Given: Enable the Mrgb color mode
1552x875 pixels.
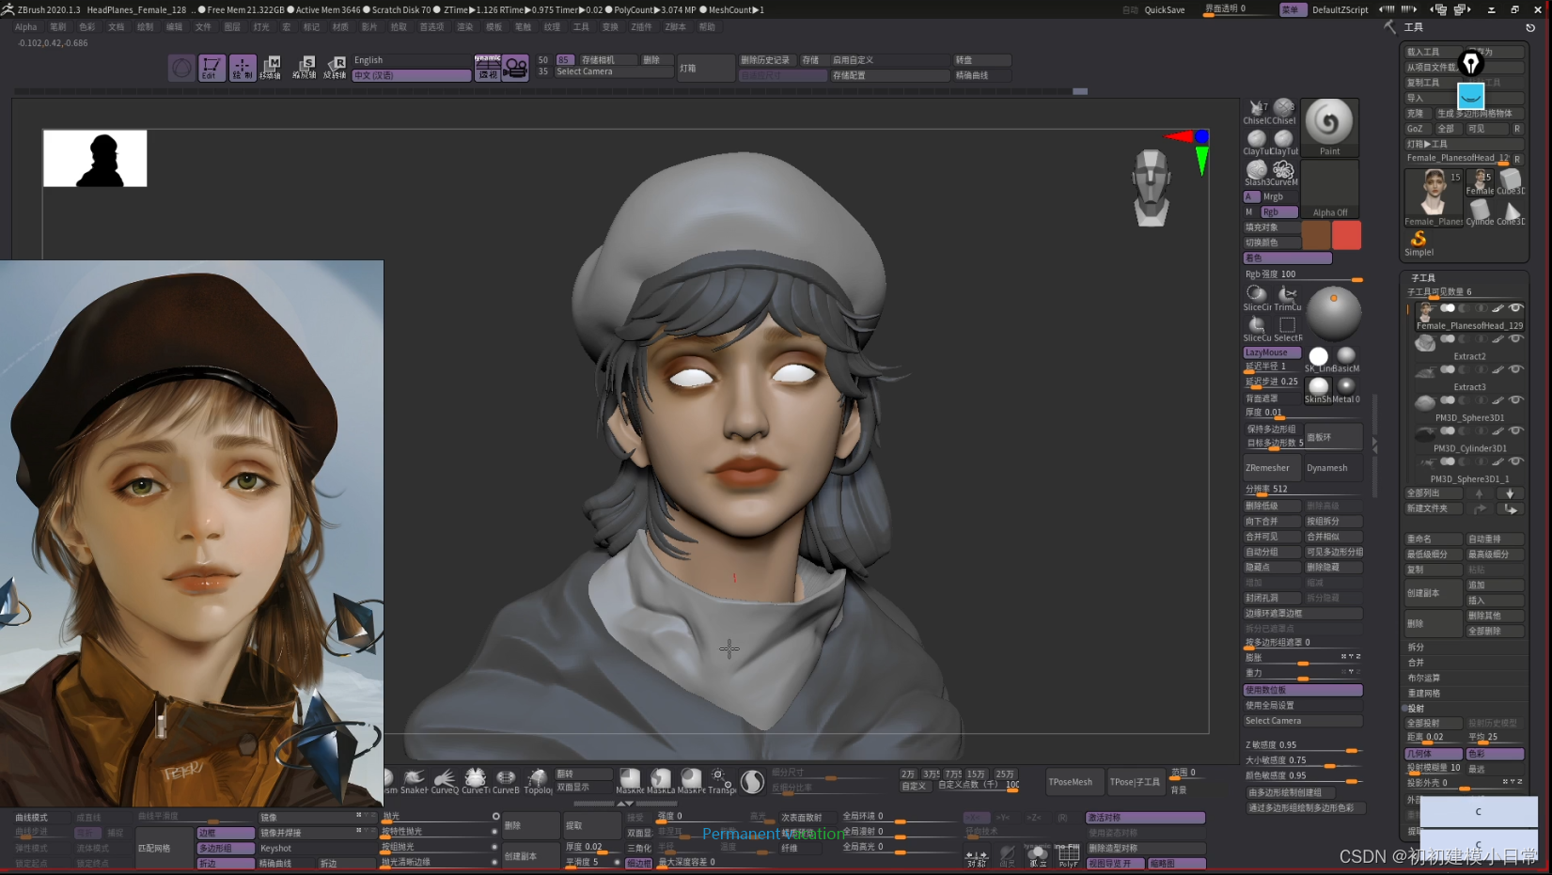Looking at the screenshot, I should pyautogui.click(x=1273, y=196).
